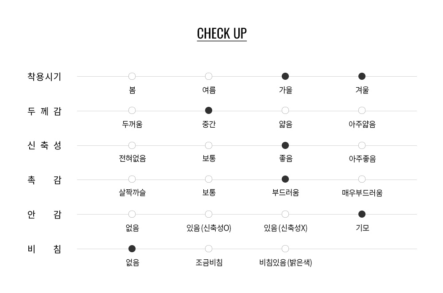This screenshot has width=443, height=293.
Task: Select the 봄 season radio dot
Action: click(x=132, y=76)
